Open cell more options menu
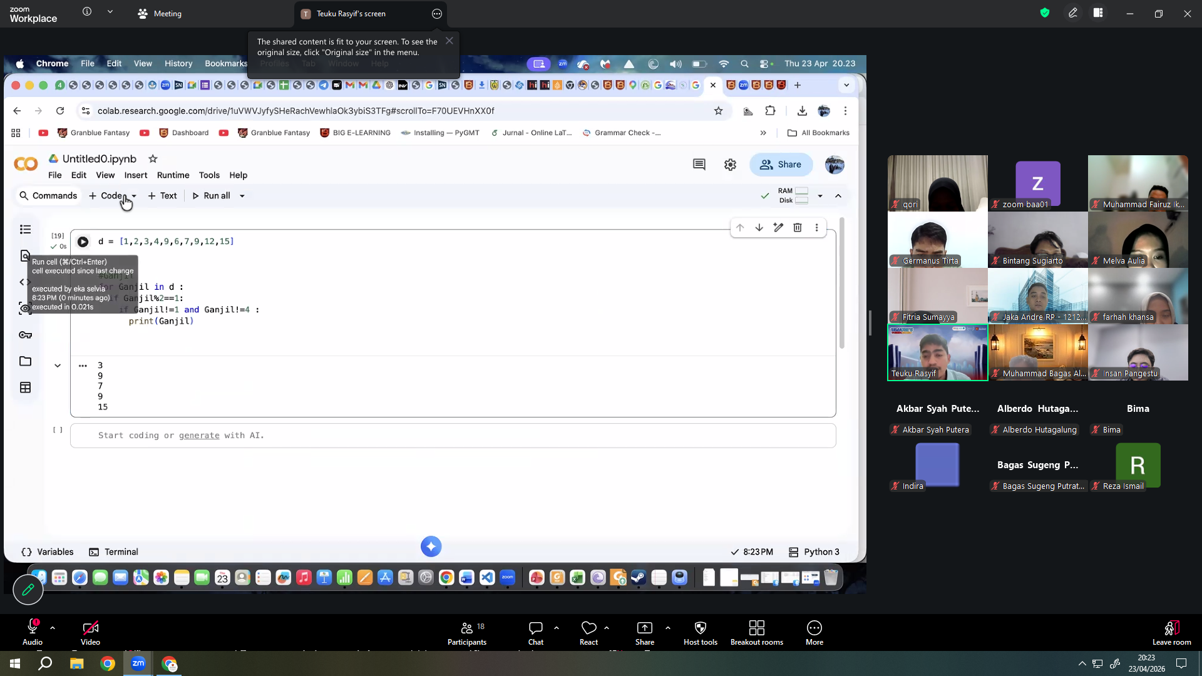The width and height of the screenshot is (1202, 676). [816, 227]
